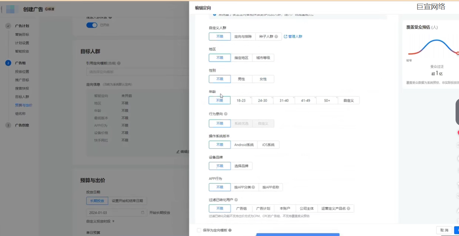
Task: Choose 选择品牌 for device brand
Action: pyautogui.click(x=242, y=166)
